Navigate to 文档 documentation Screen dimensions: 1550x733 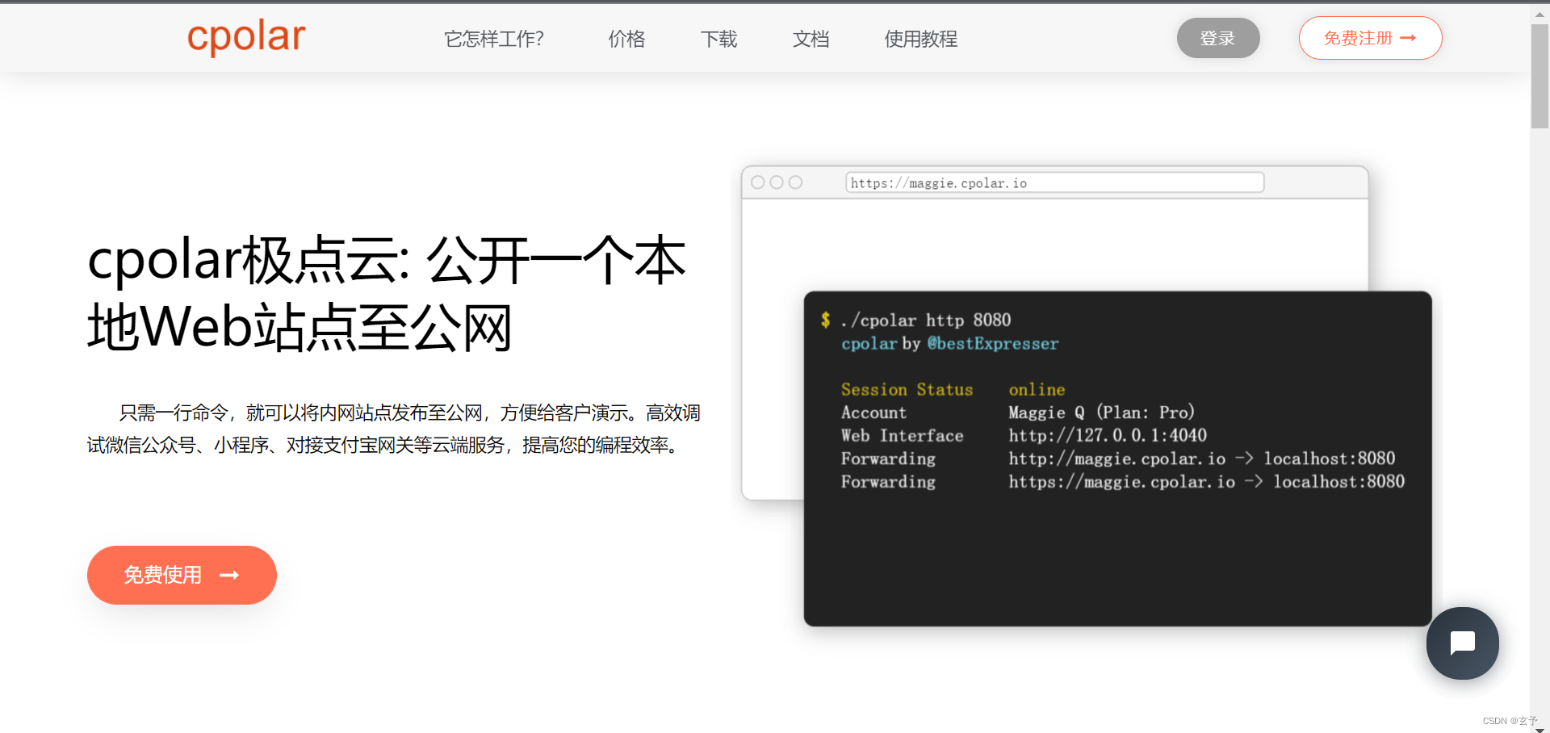point(811,39)
